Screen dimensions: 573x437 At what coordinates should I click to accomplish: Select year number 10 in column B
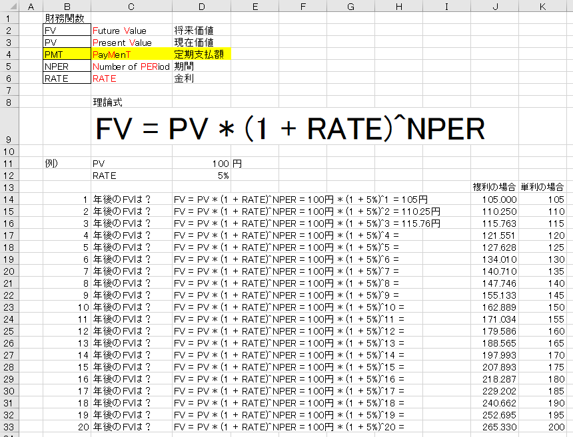tap(67, 307)
